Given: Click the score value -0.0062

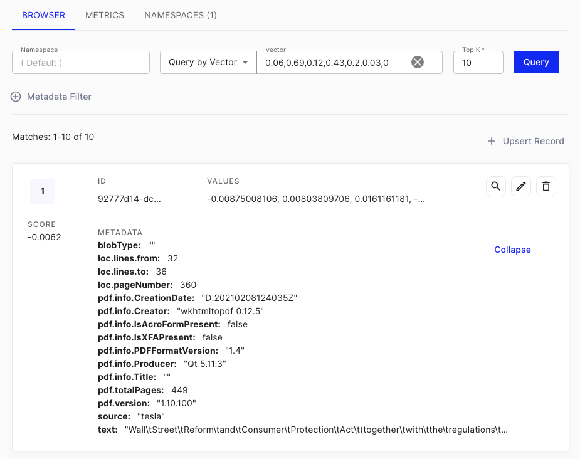Looking at the screenshot, I should point(45,237).
